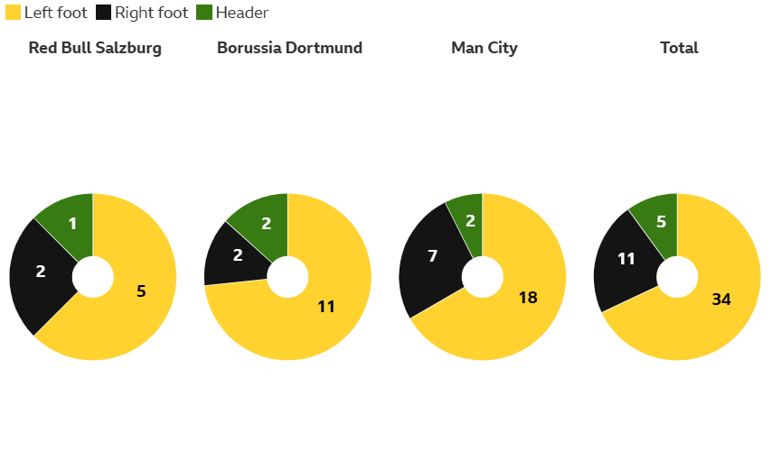
Task: Select Man City's yellow slice labeled 18
Action: coord(528,297)
